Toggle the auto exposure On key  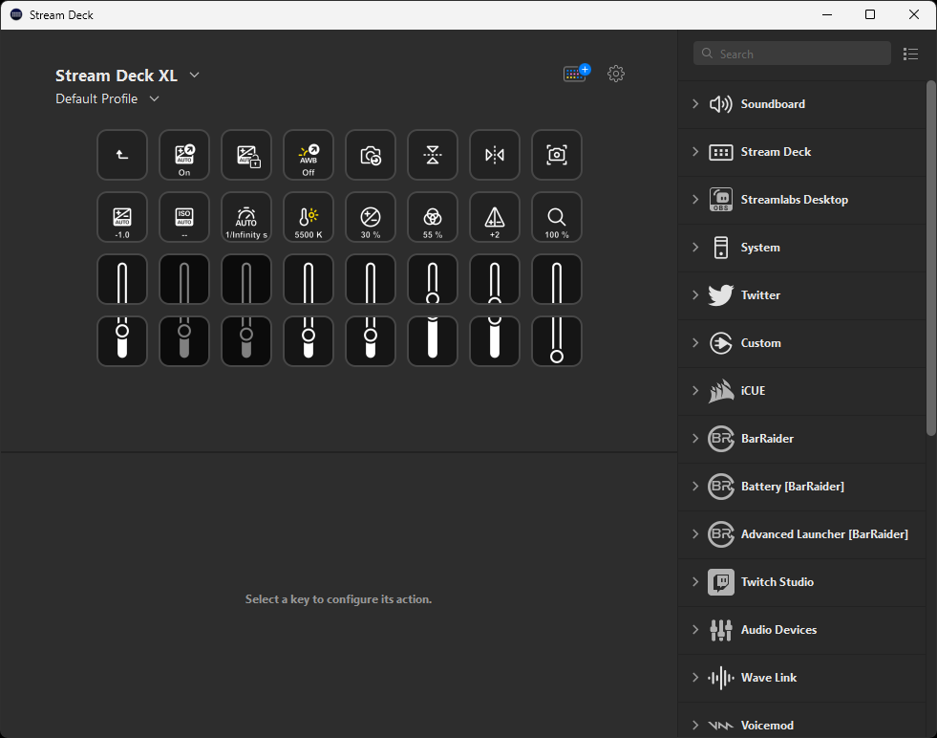coord(184,155)
